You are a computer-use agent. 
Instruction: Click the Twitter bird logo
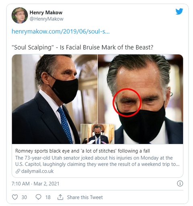tap(179, 11)
